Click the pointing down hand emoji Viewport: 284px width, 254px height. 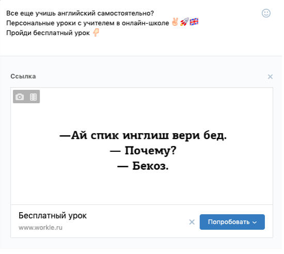(x=96, y=33)
